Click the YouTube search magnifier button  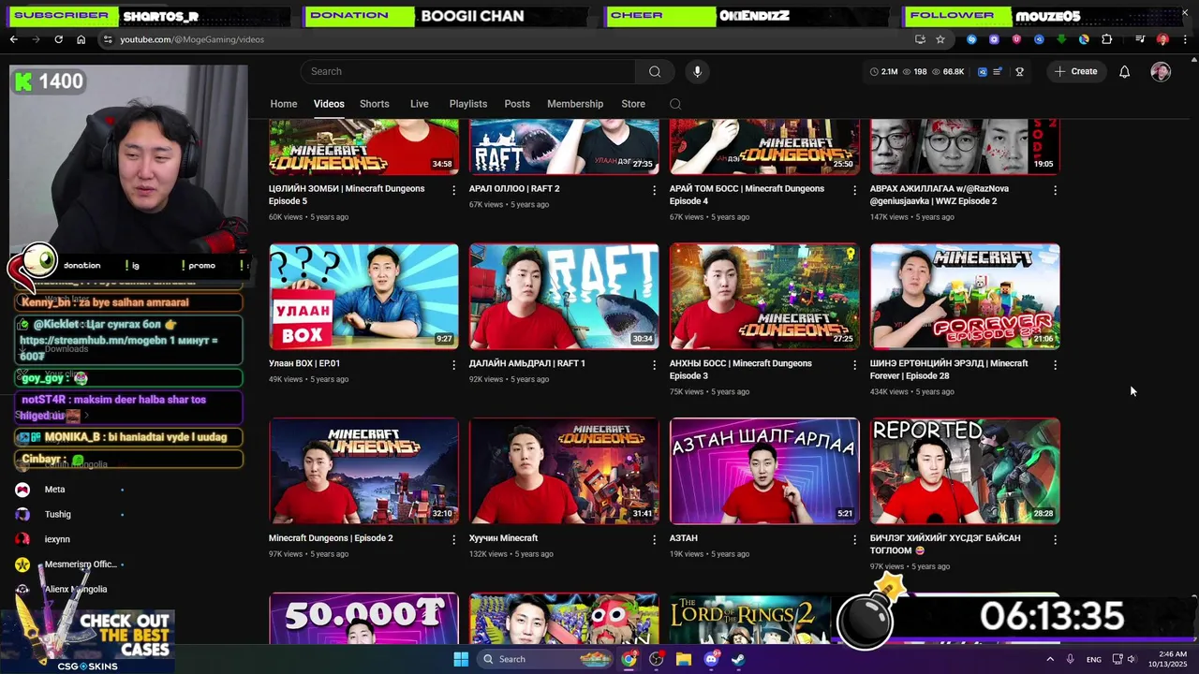(655, 71)
